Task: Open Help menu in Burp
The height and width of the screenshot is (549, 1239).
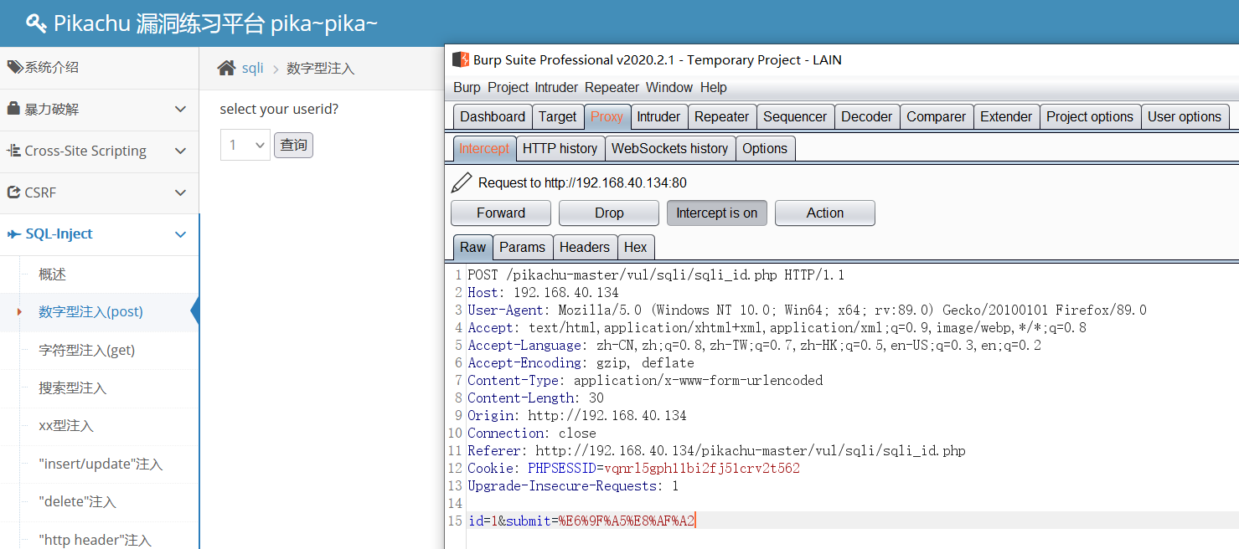Action: coord(714,87)
